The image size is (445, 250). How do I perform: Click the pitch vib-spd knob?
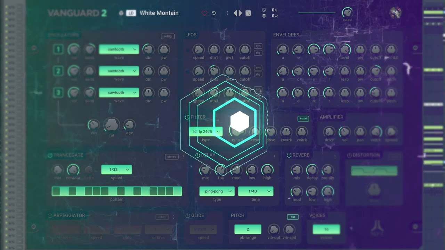tap(289, 229)
